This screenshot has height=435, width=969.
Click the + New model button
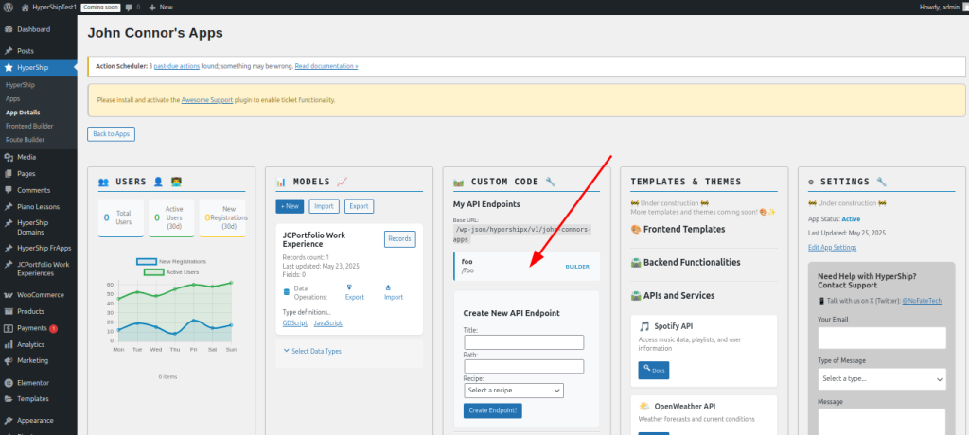290,206
